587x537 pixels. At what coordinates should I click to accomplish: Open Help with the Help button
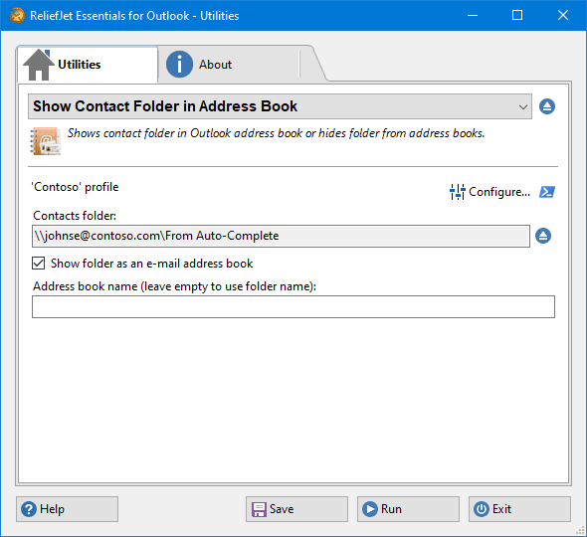(67, 509)
